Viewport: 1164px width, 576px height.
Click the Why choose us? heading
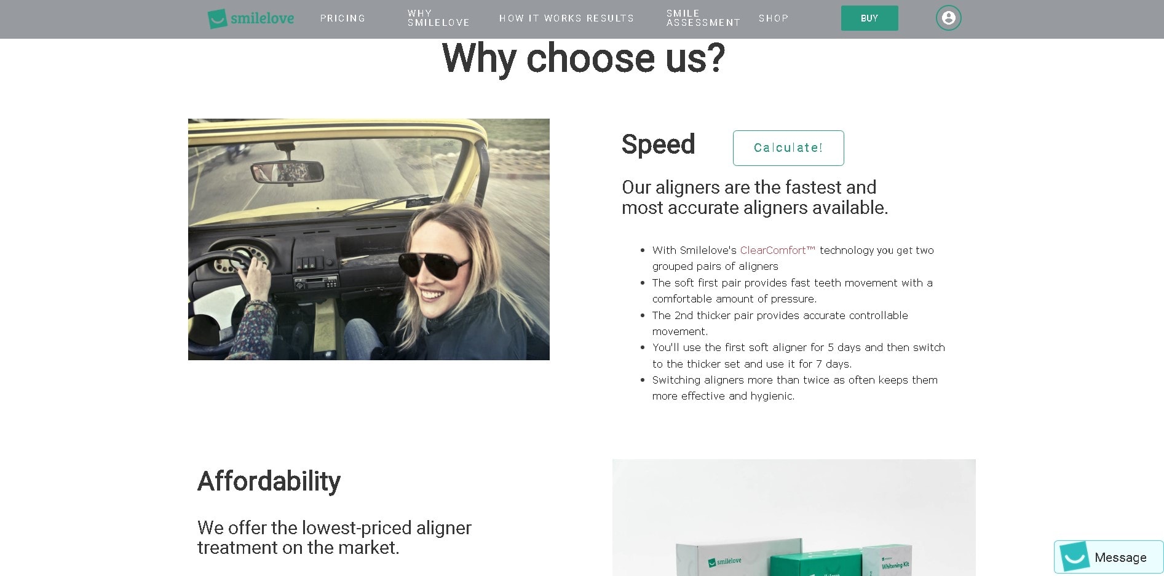pyautogui.click(x=584, y=59)
